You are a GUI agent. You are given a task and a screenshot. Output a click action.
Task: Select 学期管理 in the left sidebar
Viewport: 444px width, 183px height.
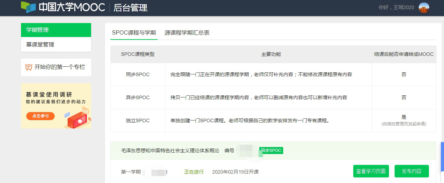tap(56, 30)
